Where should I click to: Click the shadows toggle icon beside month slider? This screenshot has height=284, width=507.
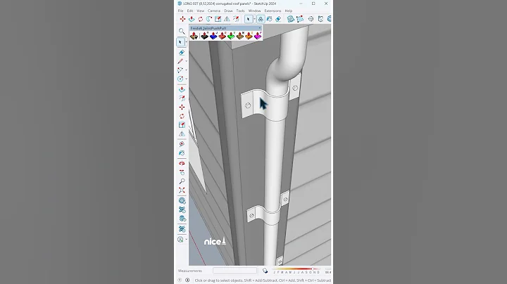point(265,271)
